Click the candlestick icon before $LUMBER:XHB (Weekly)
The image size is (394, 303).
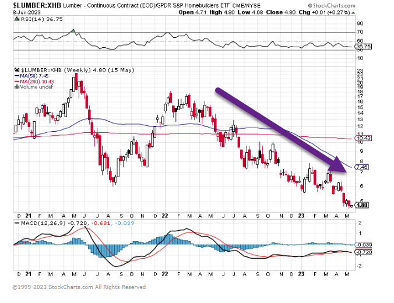coord(17,70)
